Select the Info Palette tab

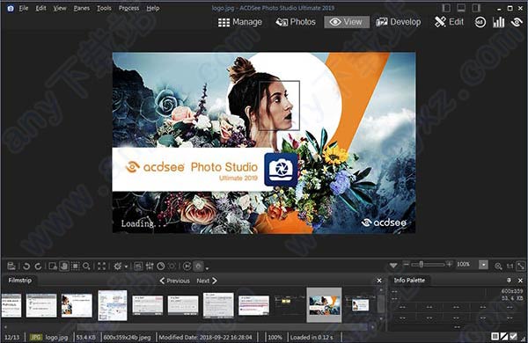[409, 281]
